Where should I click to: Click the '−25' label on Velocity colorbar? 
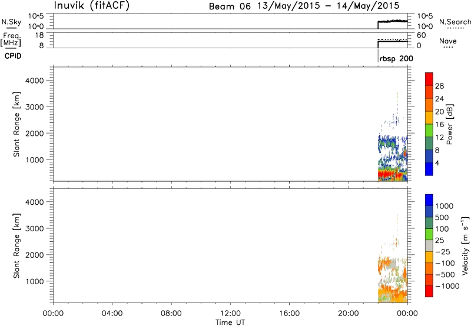click(443, 251)
